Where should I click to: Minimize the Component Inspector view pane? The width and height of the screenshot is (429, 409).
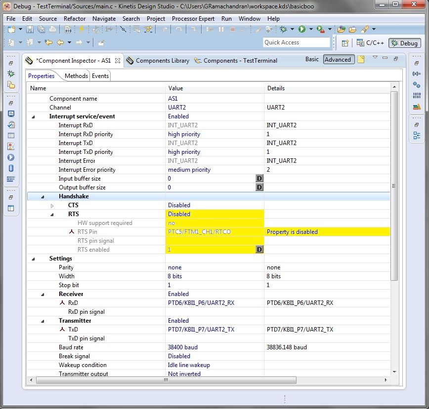pyautogui.click(x=385, y=58)
